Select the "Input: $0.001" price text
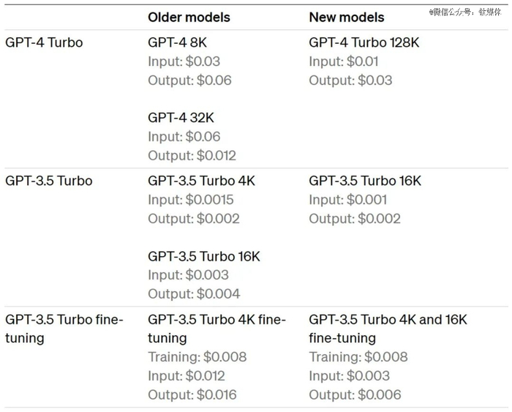The image size is (512, 412). (x=348, y=200)
